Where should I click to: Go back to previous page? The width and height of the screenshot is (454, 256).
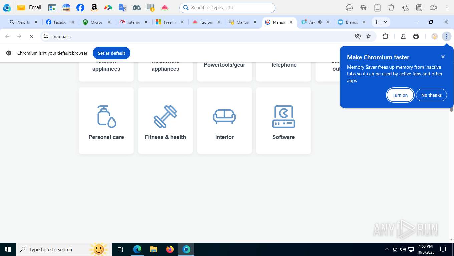click(7, 36)
